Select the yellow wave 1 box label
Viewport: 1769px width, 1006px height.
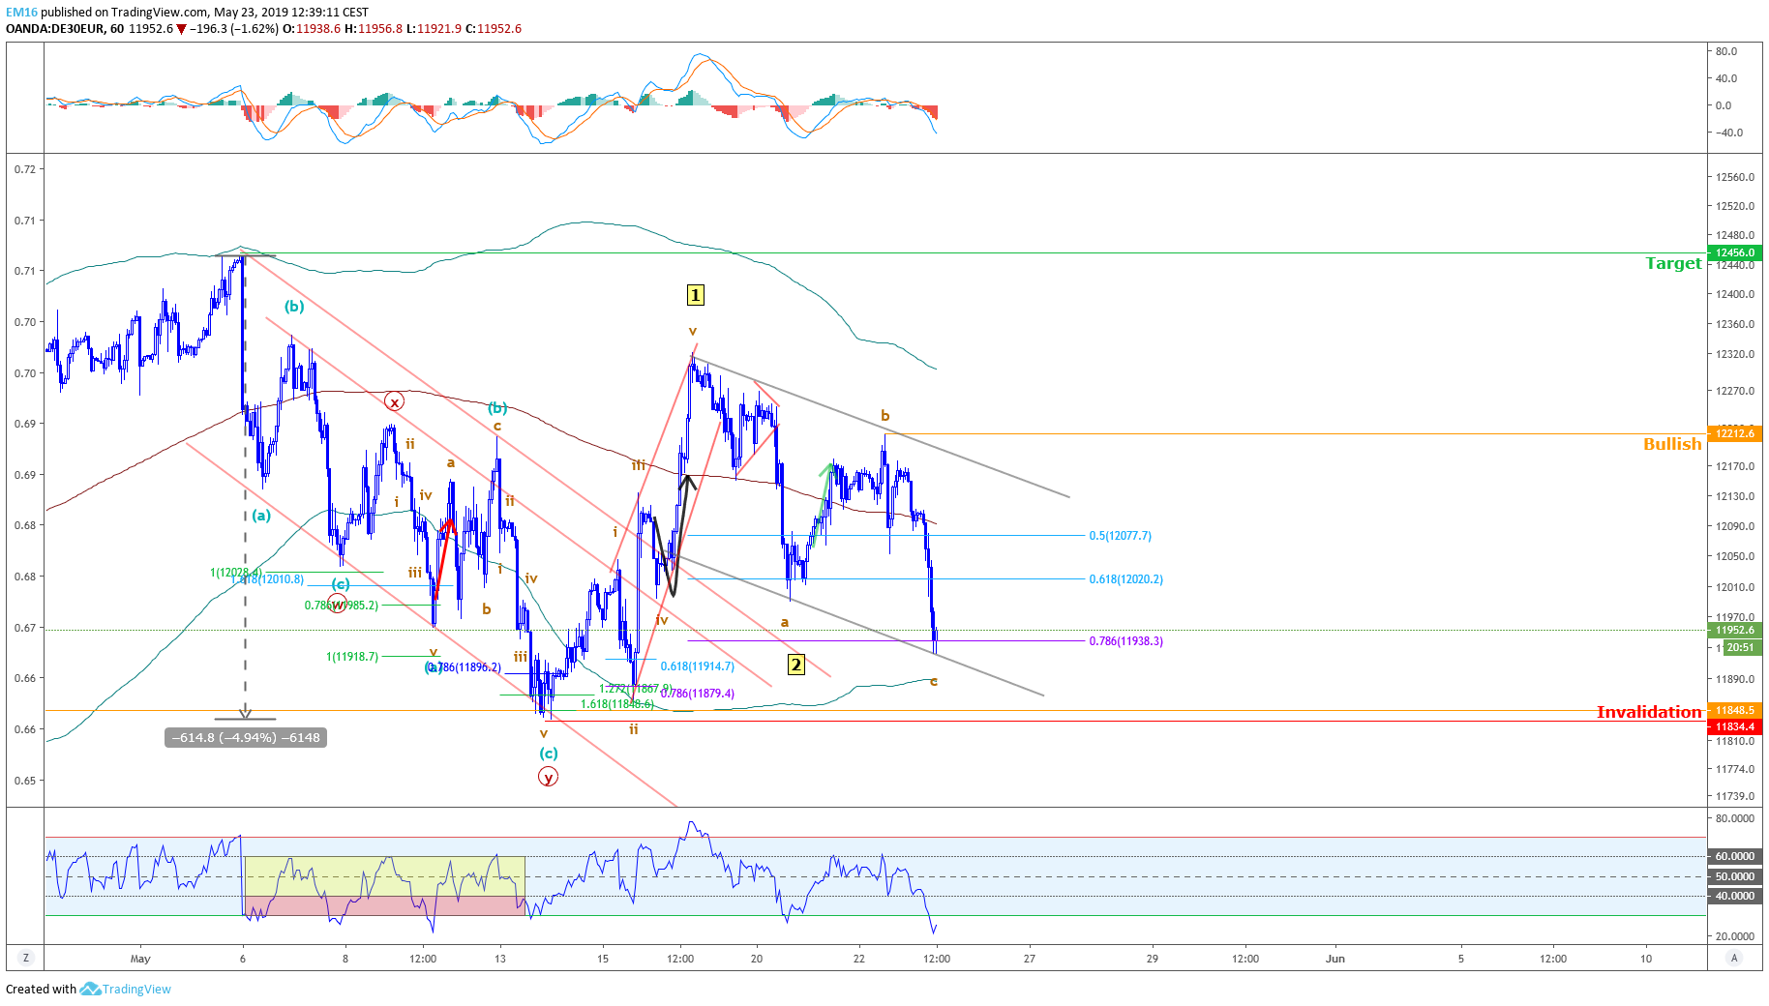point(695,295)
